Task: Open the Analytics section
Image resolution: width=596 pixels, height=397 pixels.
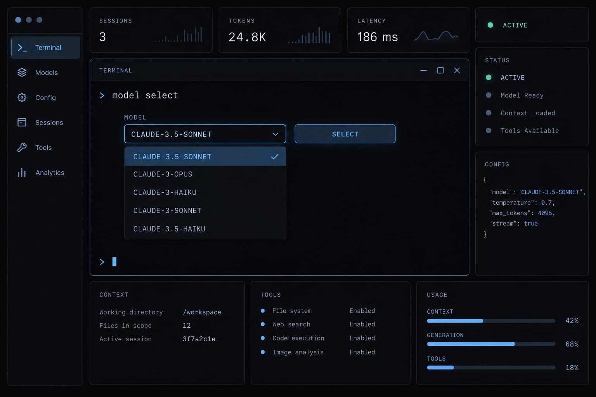Action: tap(45, 173)
